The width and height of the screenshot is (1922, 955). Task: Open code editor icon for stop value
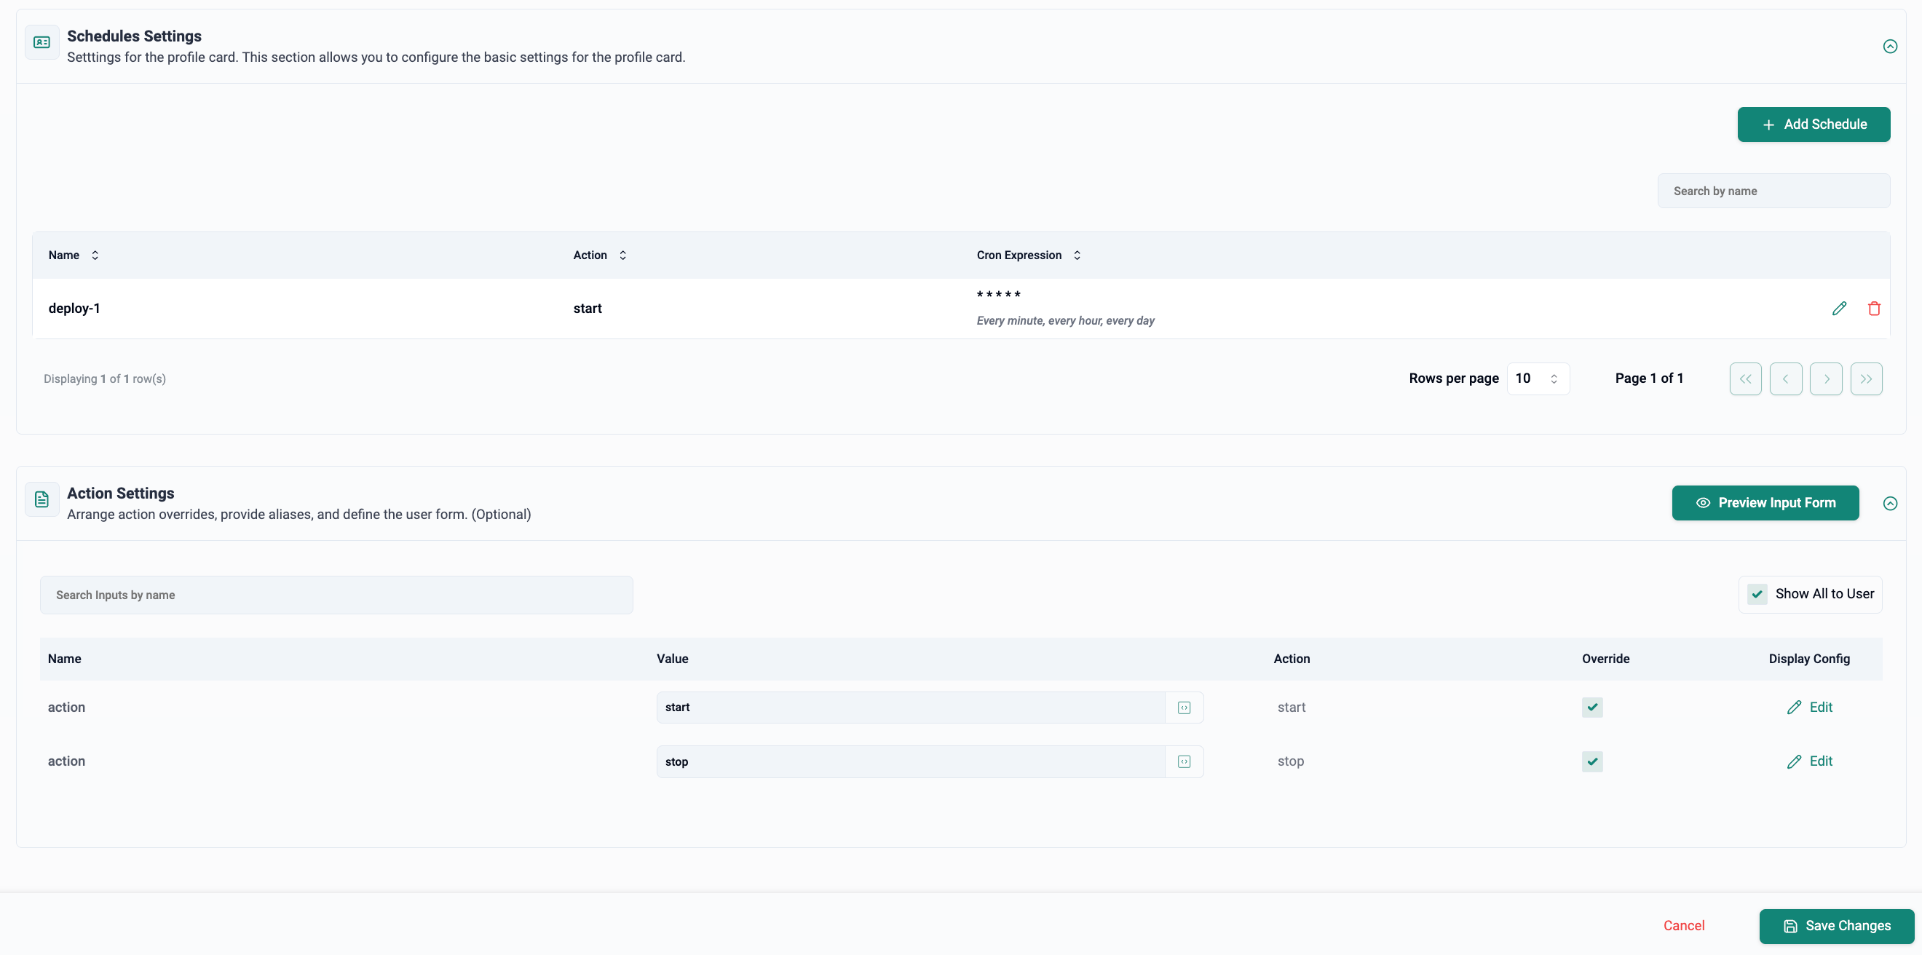pyautogui.click(x=1184, y=762)
